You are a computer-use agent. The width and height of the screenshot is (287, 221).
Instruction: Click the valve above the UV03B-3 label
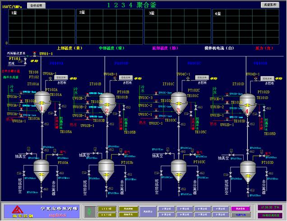[x=88, y=94]
